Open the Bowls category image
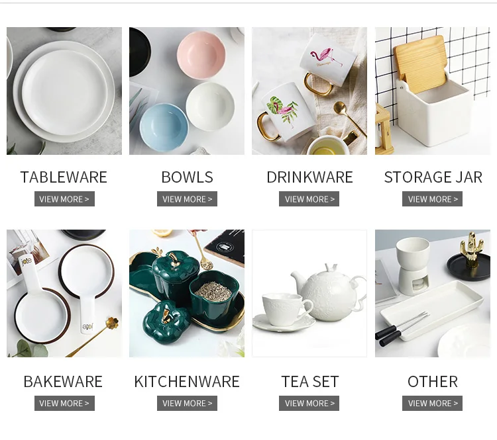497x440 pixels. pos(187,91)
